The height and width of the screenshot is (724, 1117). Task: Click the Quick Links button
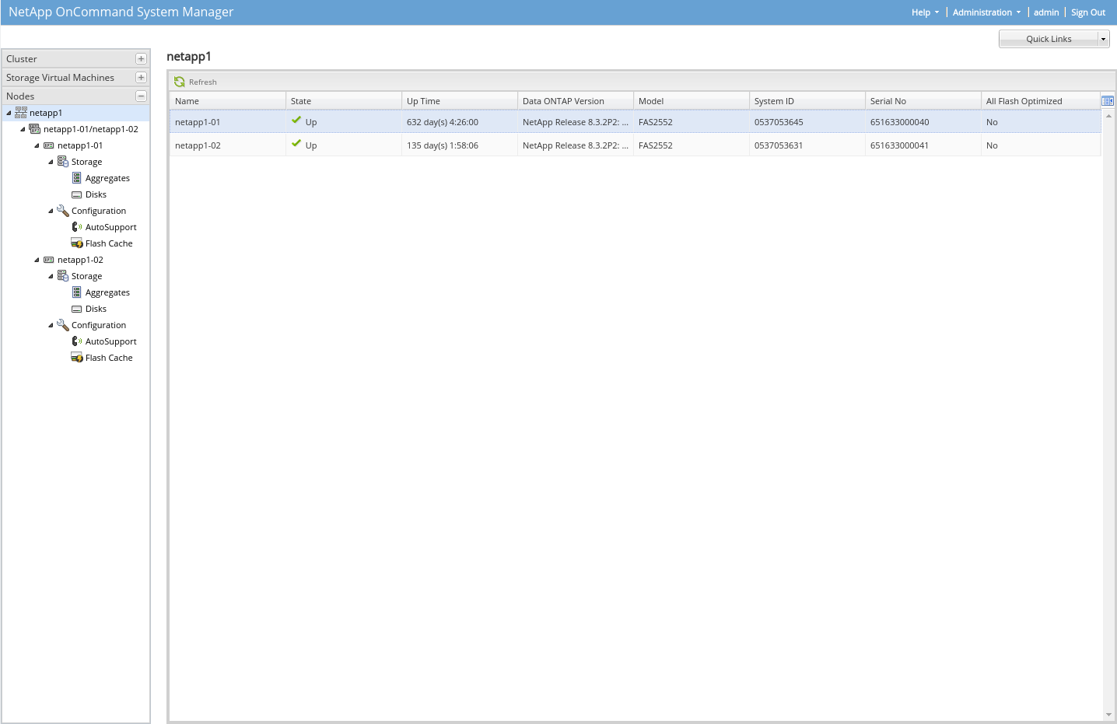tap(1049, 39)
